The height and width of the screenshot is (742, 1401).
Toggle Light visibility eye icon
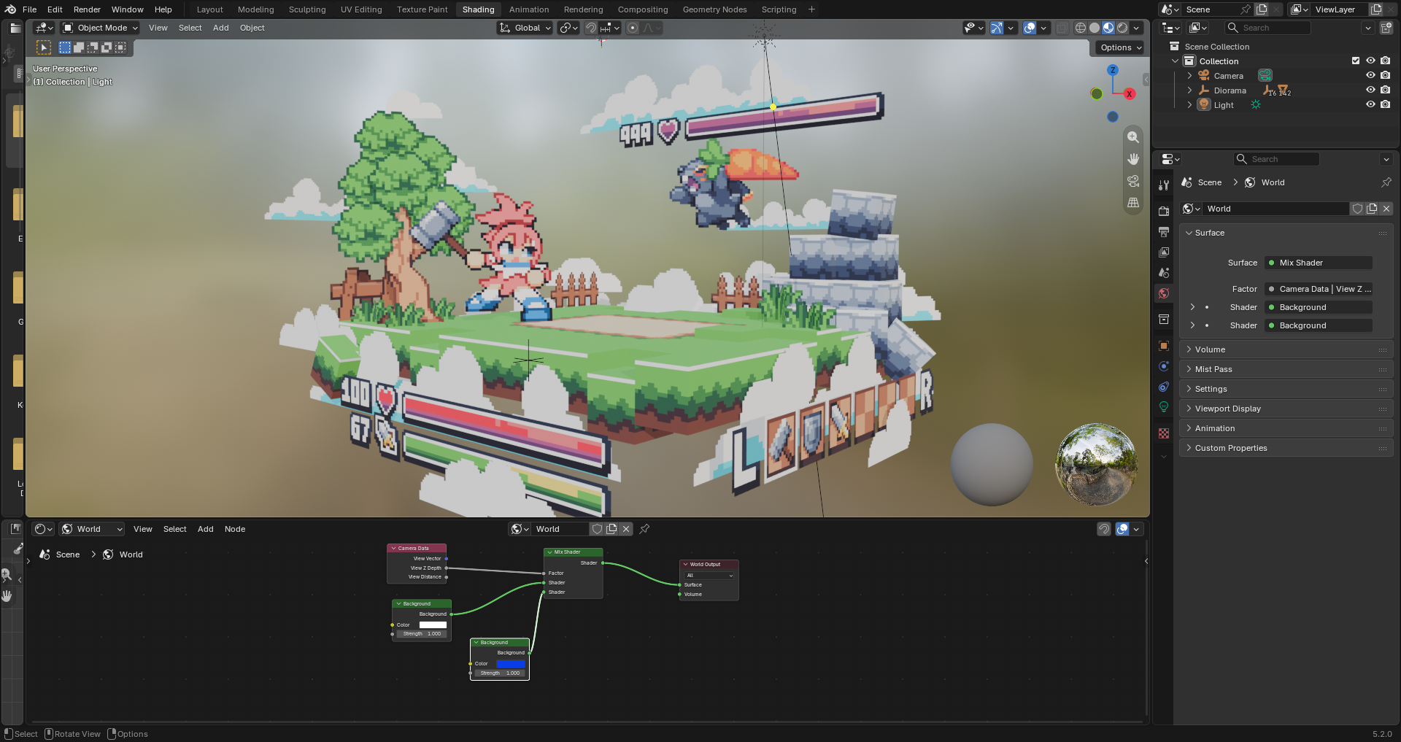pos(1370,104)
